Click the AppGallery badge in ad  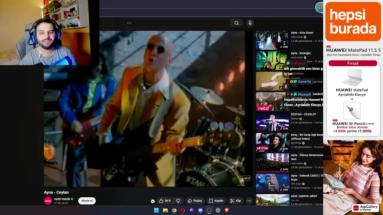click(x=365, y=208)
